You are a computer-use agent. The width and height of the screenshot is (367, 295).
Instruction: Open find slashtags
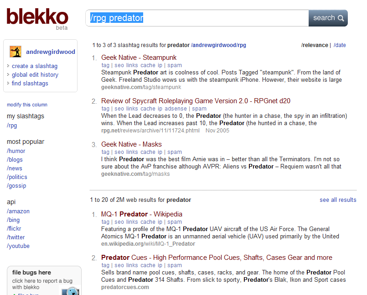[30, 83]
